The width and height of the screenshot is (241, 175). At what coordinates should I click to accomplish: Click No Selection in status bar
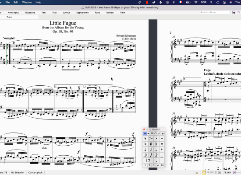click(x=18, y=172)
